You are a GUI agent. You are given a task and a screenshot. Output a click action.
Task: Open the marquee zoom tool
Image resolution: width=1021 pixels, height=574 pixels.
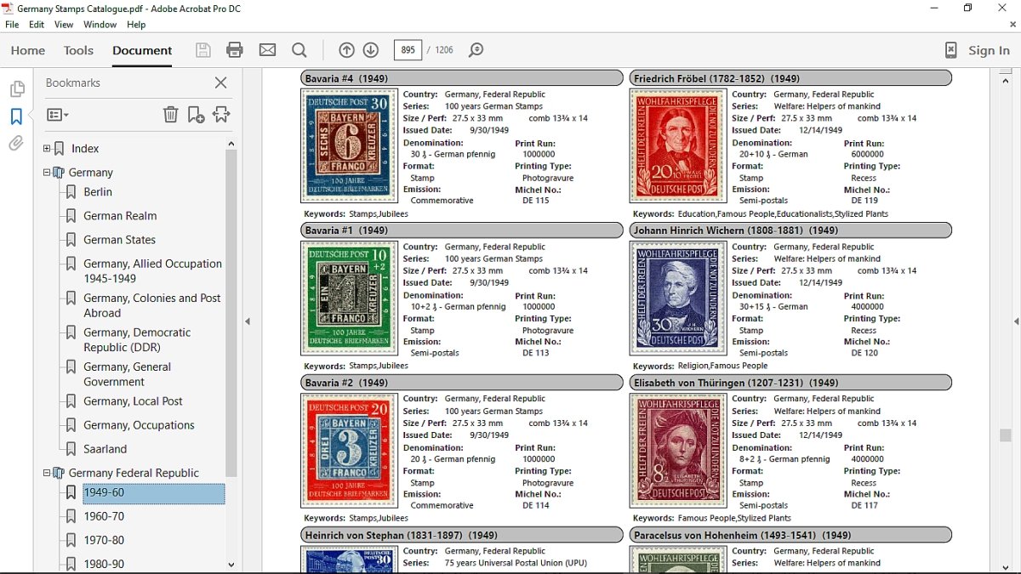(x=476, y=50)
